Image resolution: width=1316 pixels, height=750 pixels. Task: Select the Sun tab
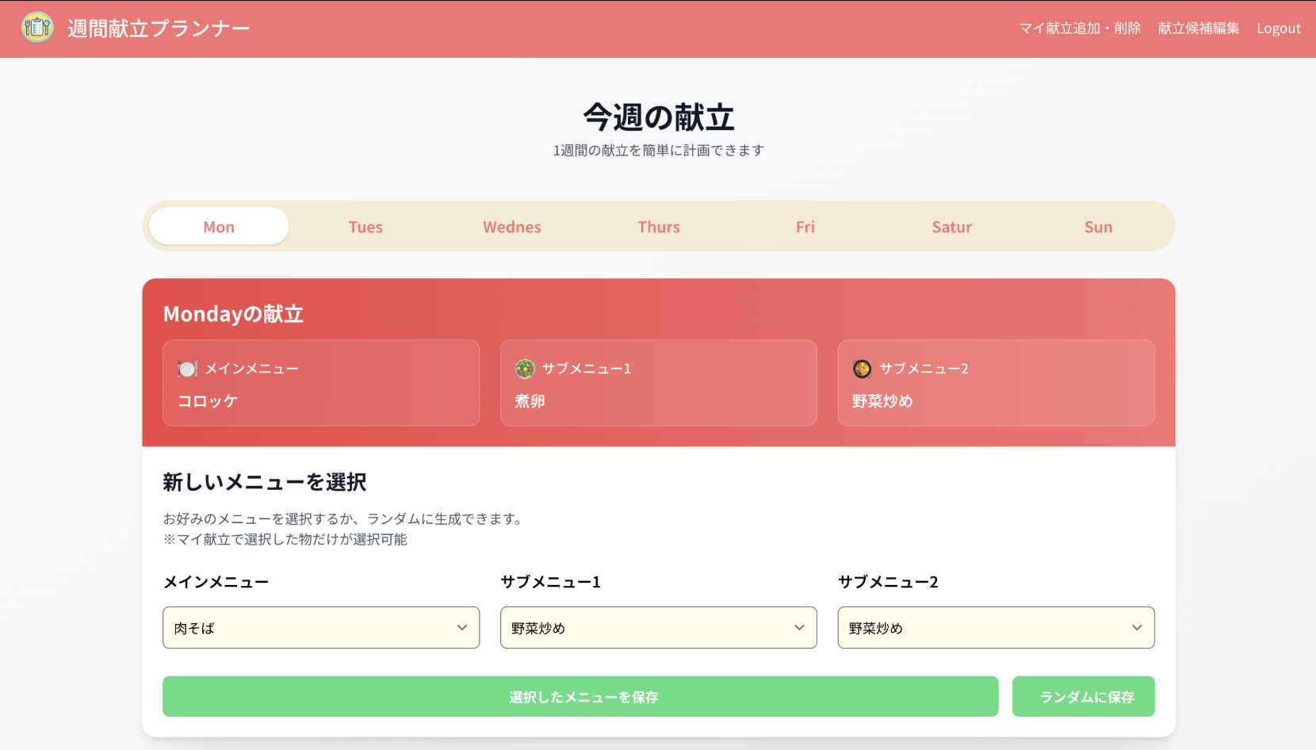point(1098,227)
